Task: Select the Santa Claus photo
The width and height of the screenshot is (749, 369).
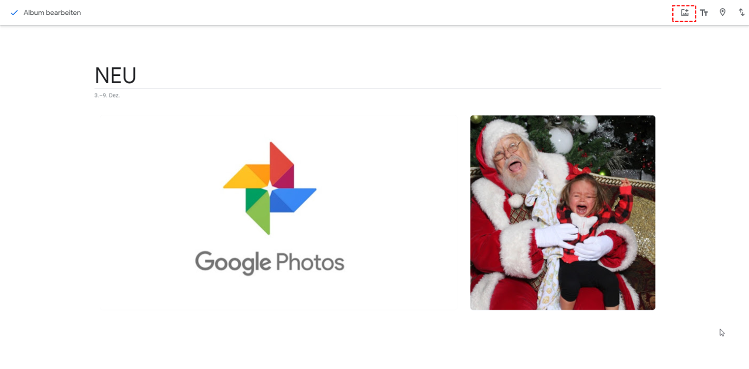Action: coord(562,212)
